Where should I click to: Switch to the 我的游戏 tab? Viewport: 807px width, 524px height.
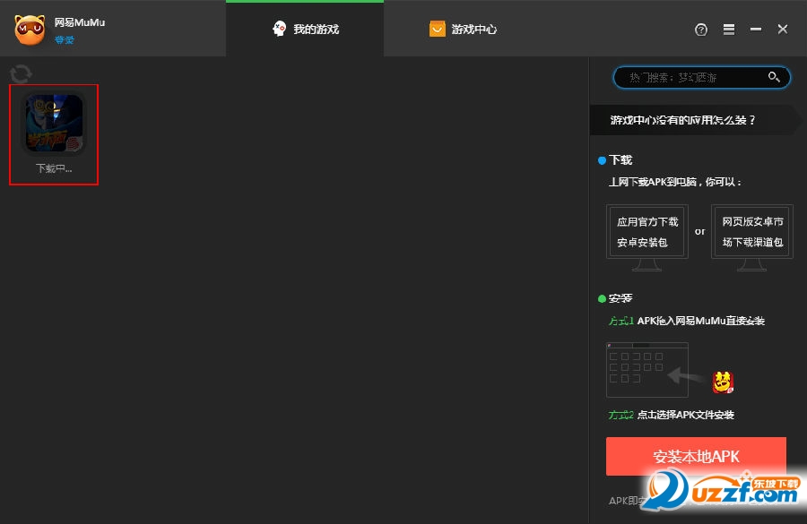[305, 30]
